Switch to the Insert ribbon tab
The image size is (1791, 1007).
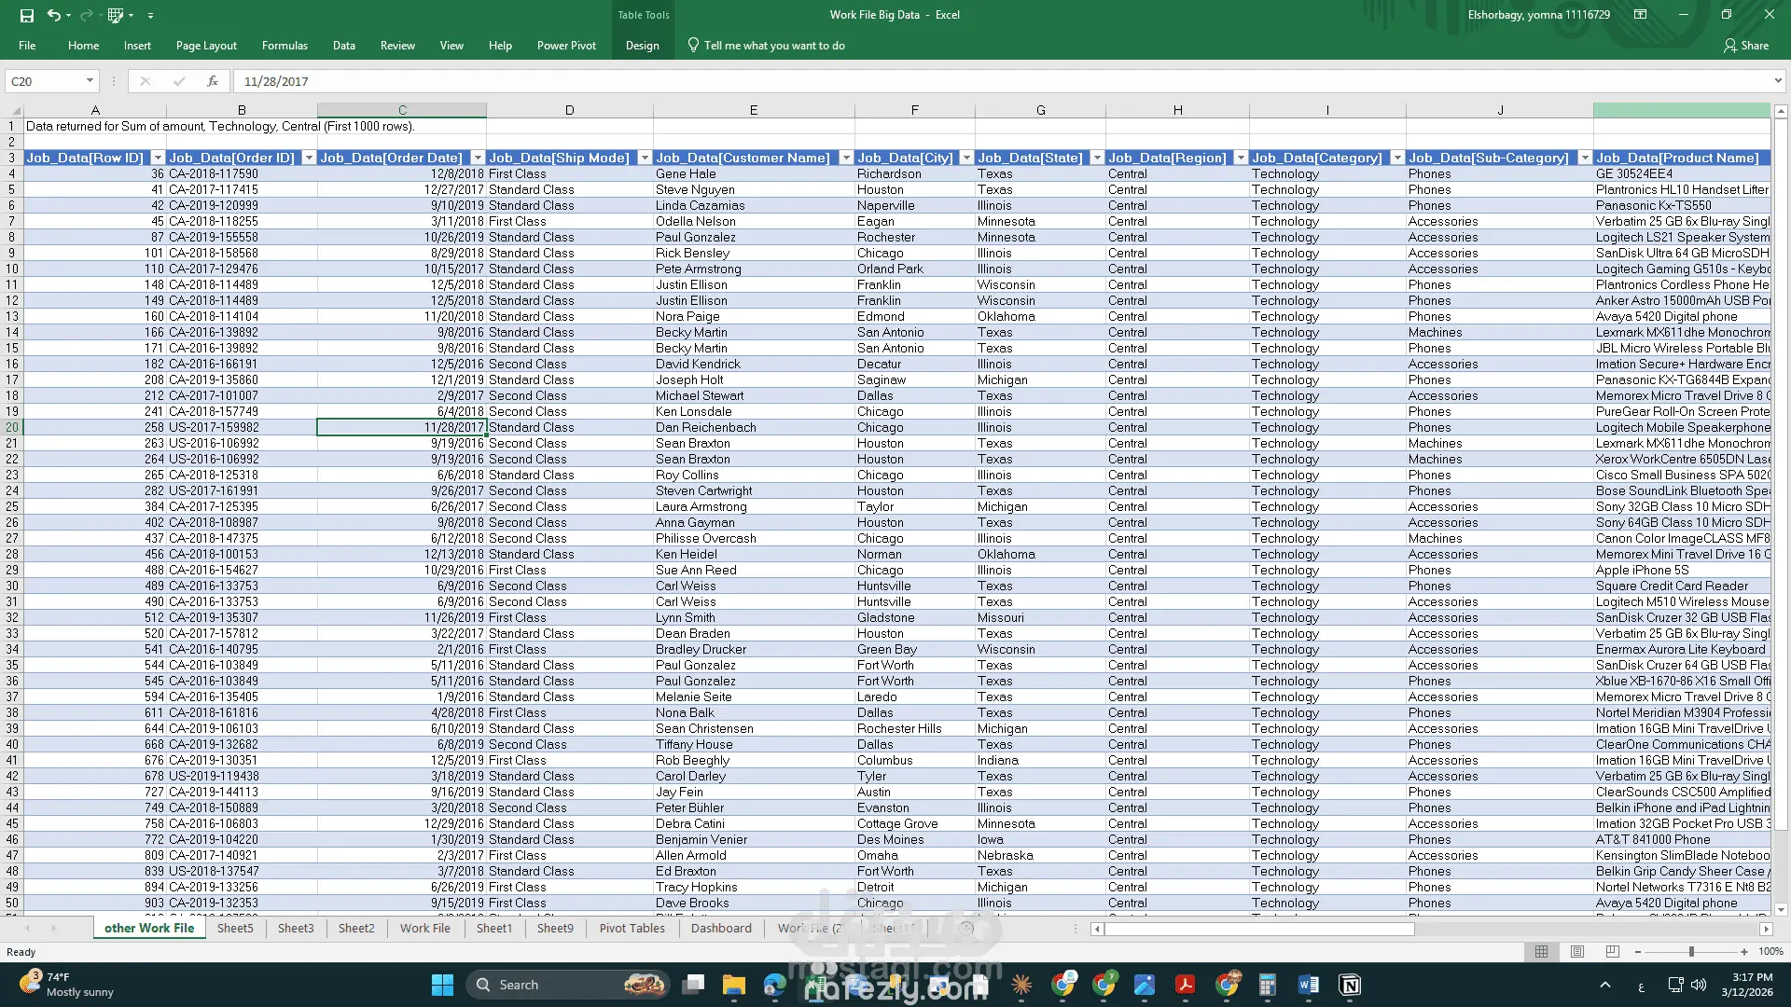(x=137, y=45)
